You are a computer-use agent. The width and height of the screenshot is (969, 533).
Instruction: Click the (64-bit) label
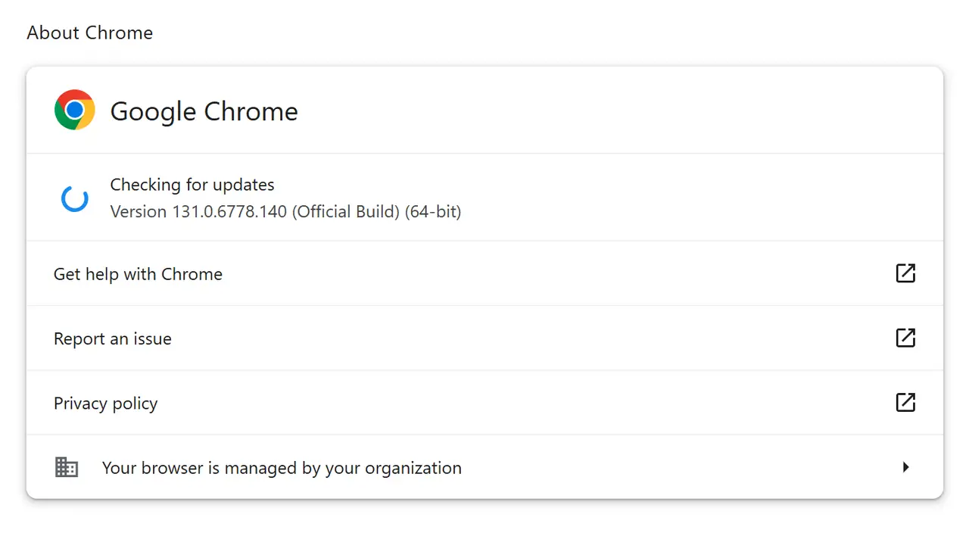pos(433,211)
